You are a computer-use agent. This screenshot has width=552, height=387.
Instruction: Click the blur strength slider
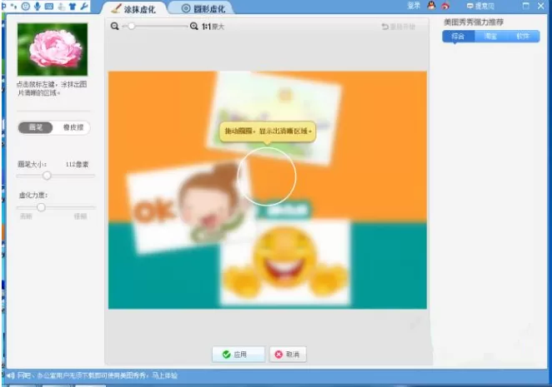tap(56, 207)
